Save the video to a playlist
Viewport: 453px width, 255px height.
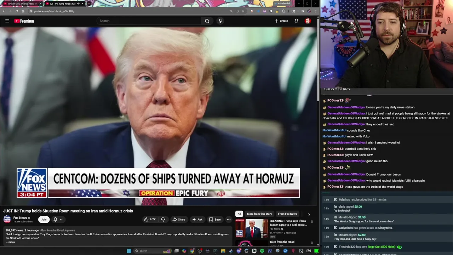215,220
